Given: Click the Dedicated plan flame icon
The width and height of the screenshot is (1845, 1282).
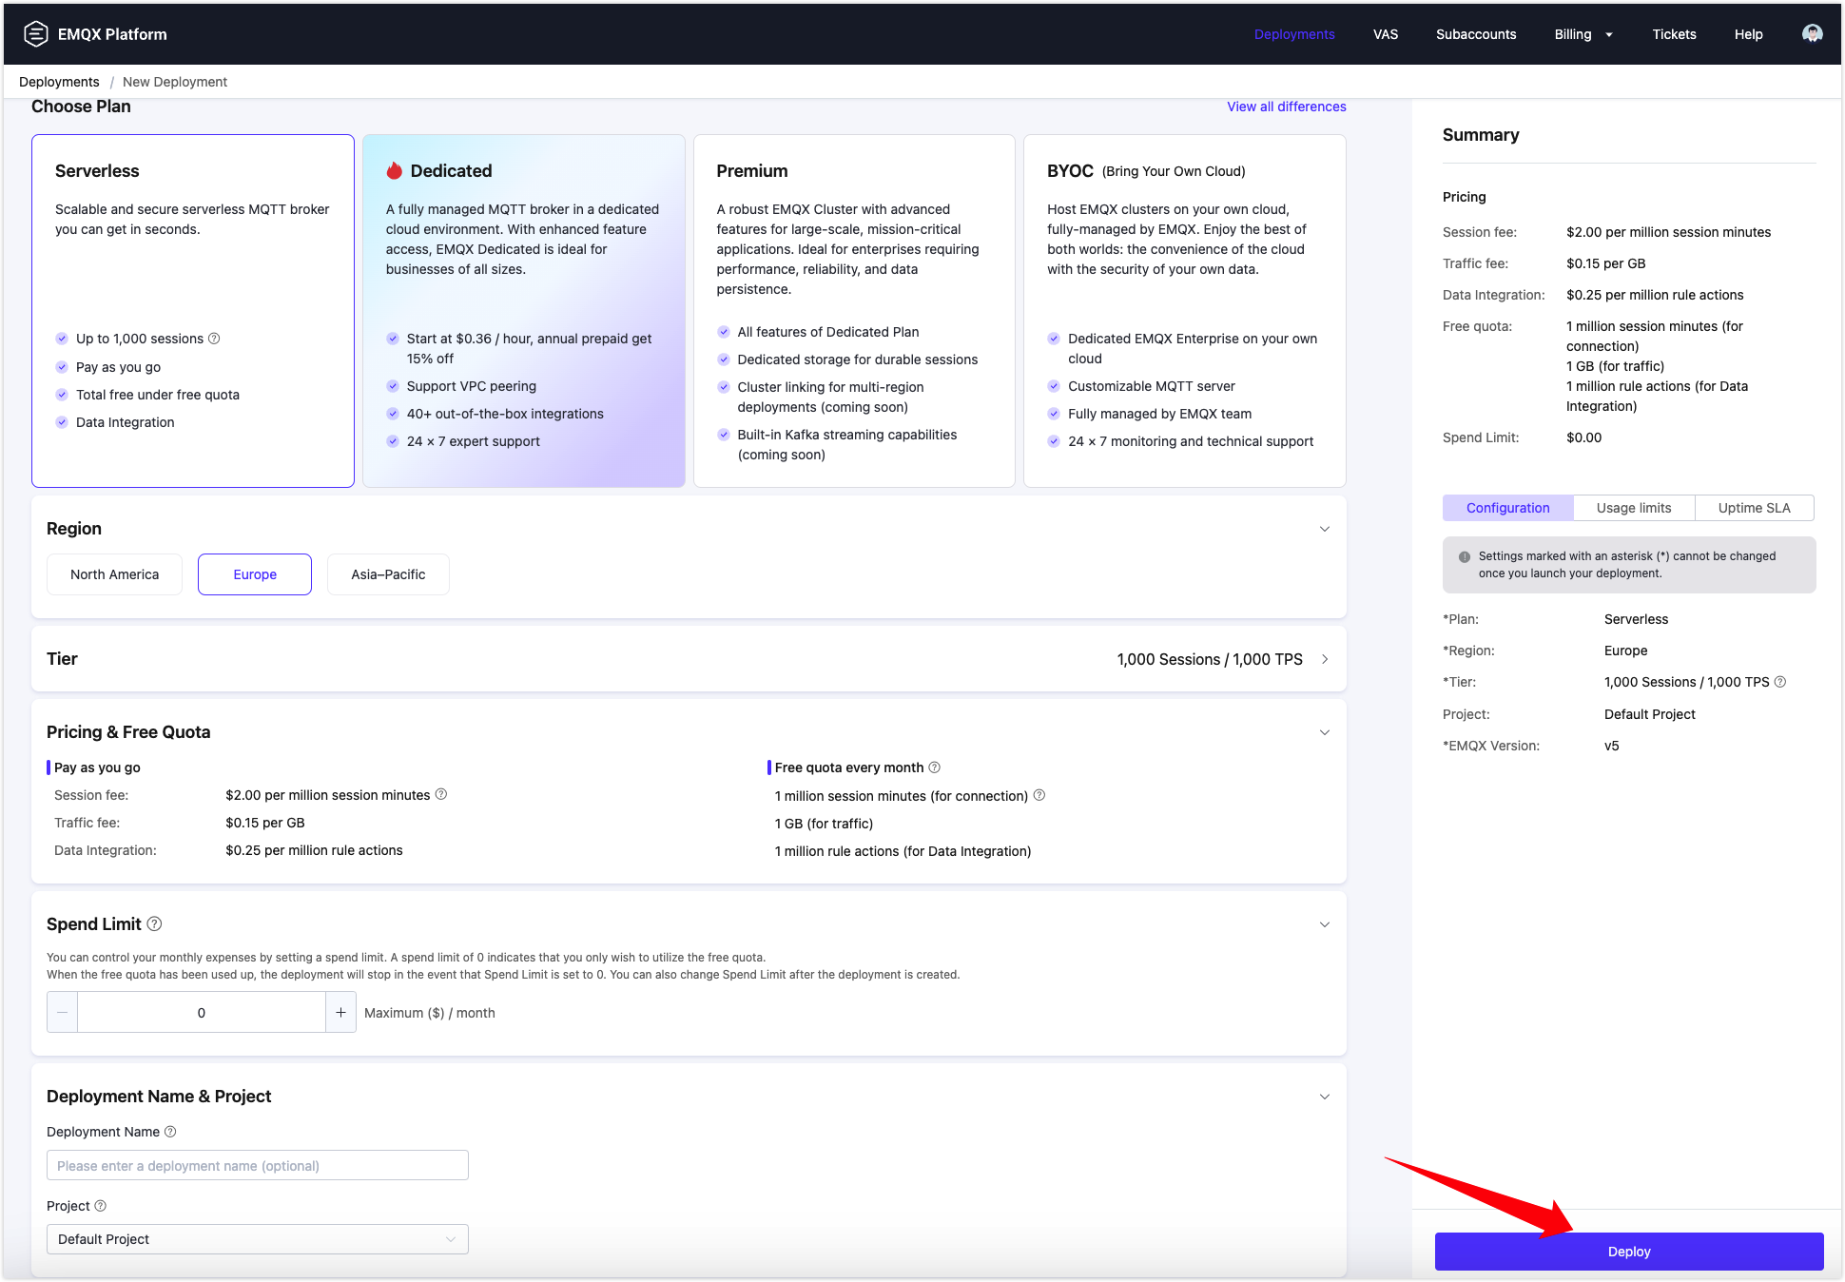Looking at the screenshot, I should click(394, 171).
